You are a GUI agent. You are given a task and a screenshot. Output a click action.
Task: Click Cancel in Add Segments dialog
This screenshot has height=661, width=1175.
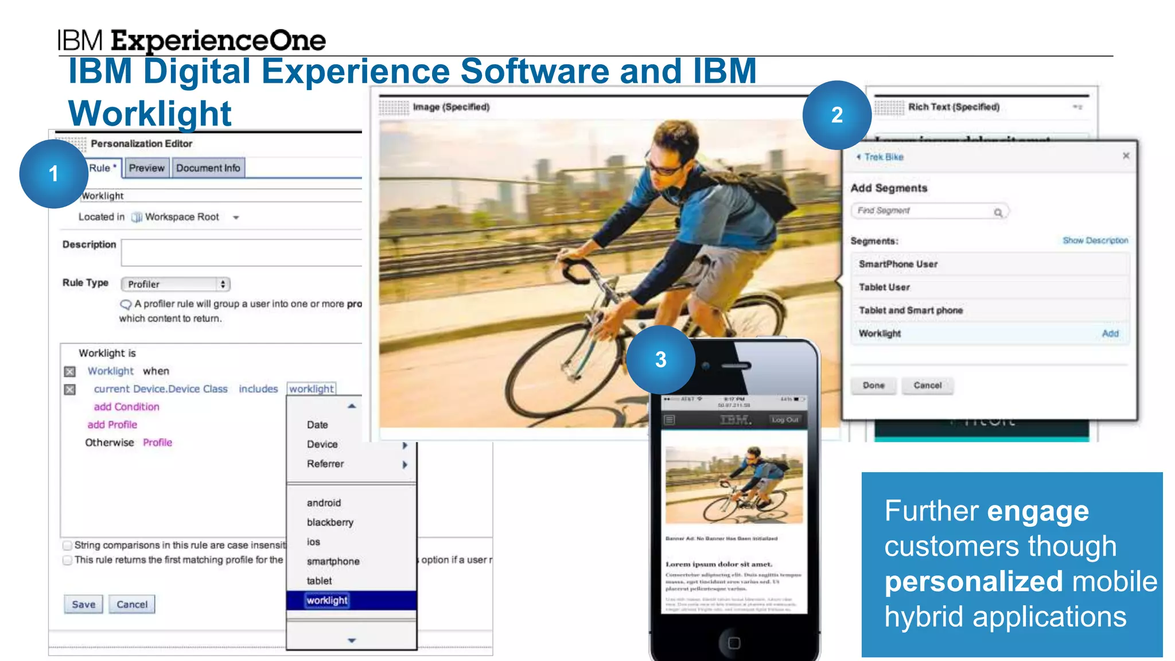click(927, 386)
